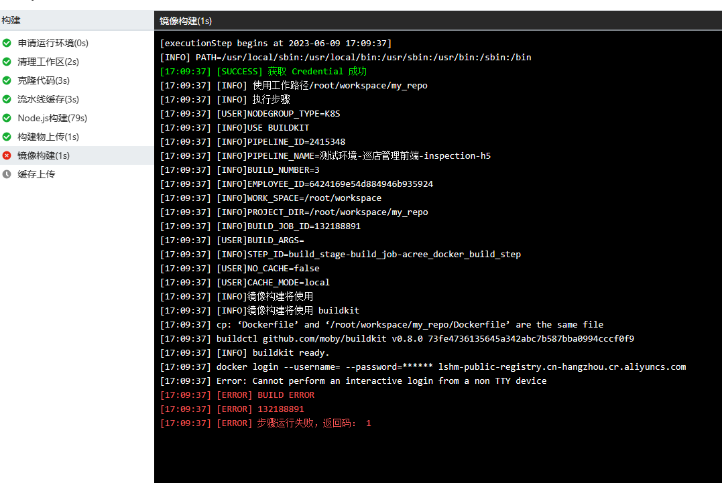Click green success icon beside 清理工作区(2s)
This screenshot has height=483, width=722.
click(x=7, y=62)
